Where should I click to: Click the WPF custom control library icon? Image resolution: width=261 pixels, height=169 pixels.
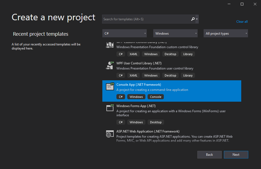pyautogui.click(x=110, y=45)
